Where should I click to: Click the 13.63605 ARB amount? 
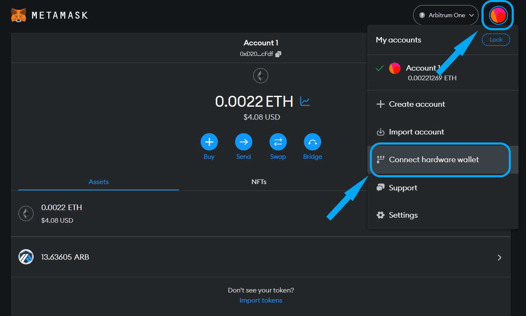pos(65,257)
